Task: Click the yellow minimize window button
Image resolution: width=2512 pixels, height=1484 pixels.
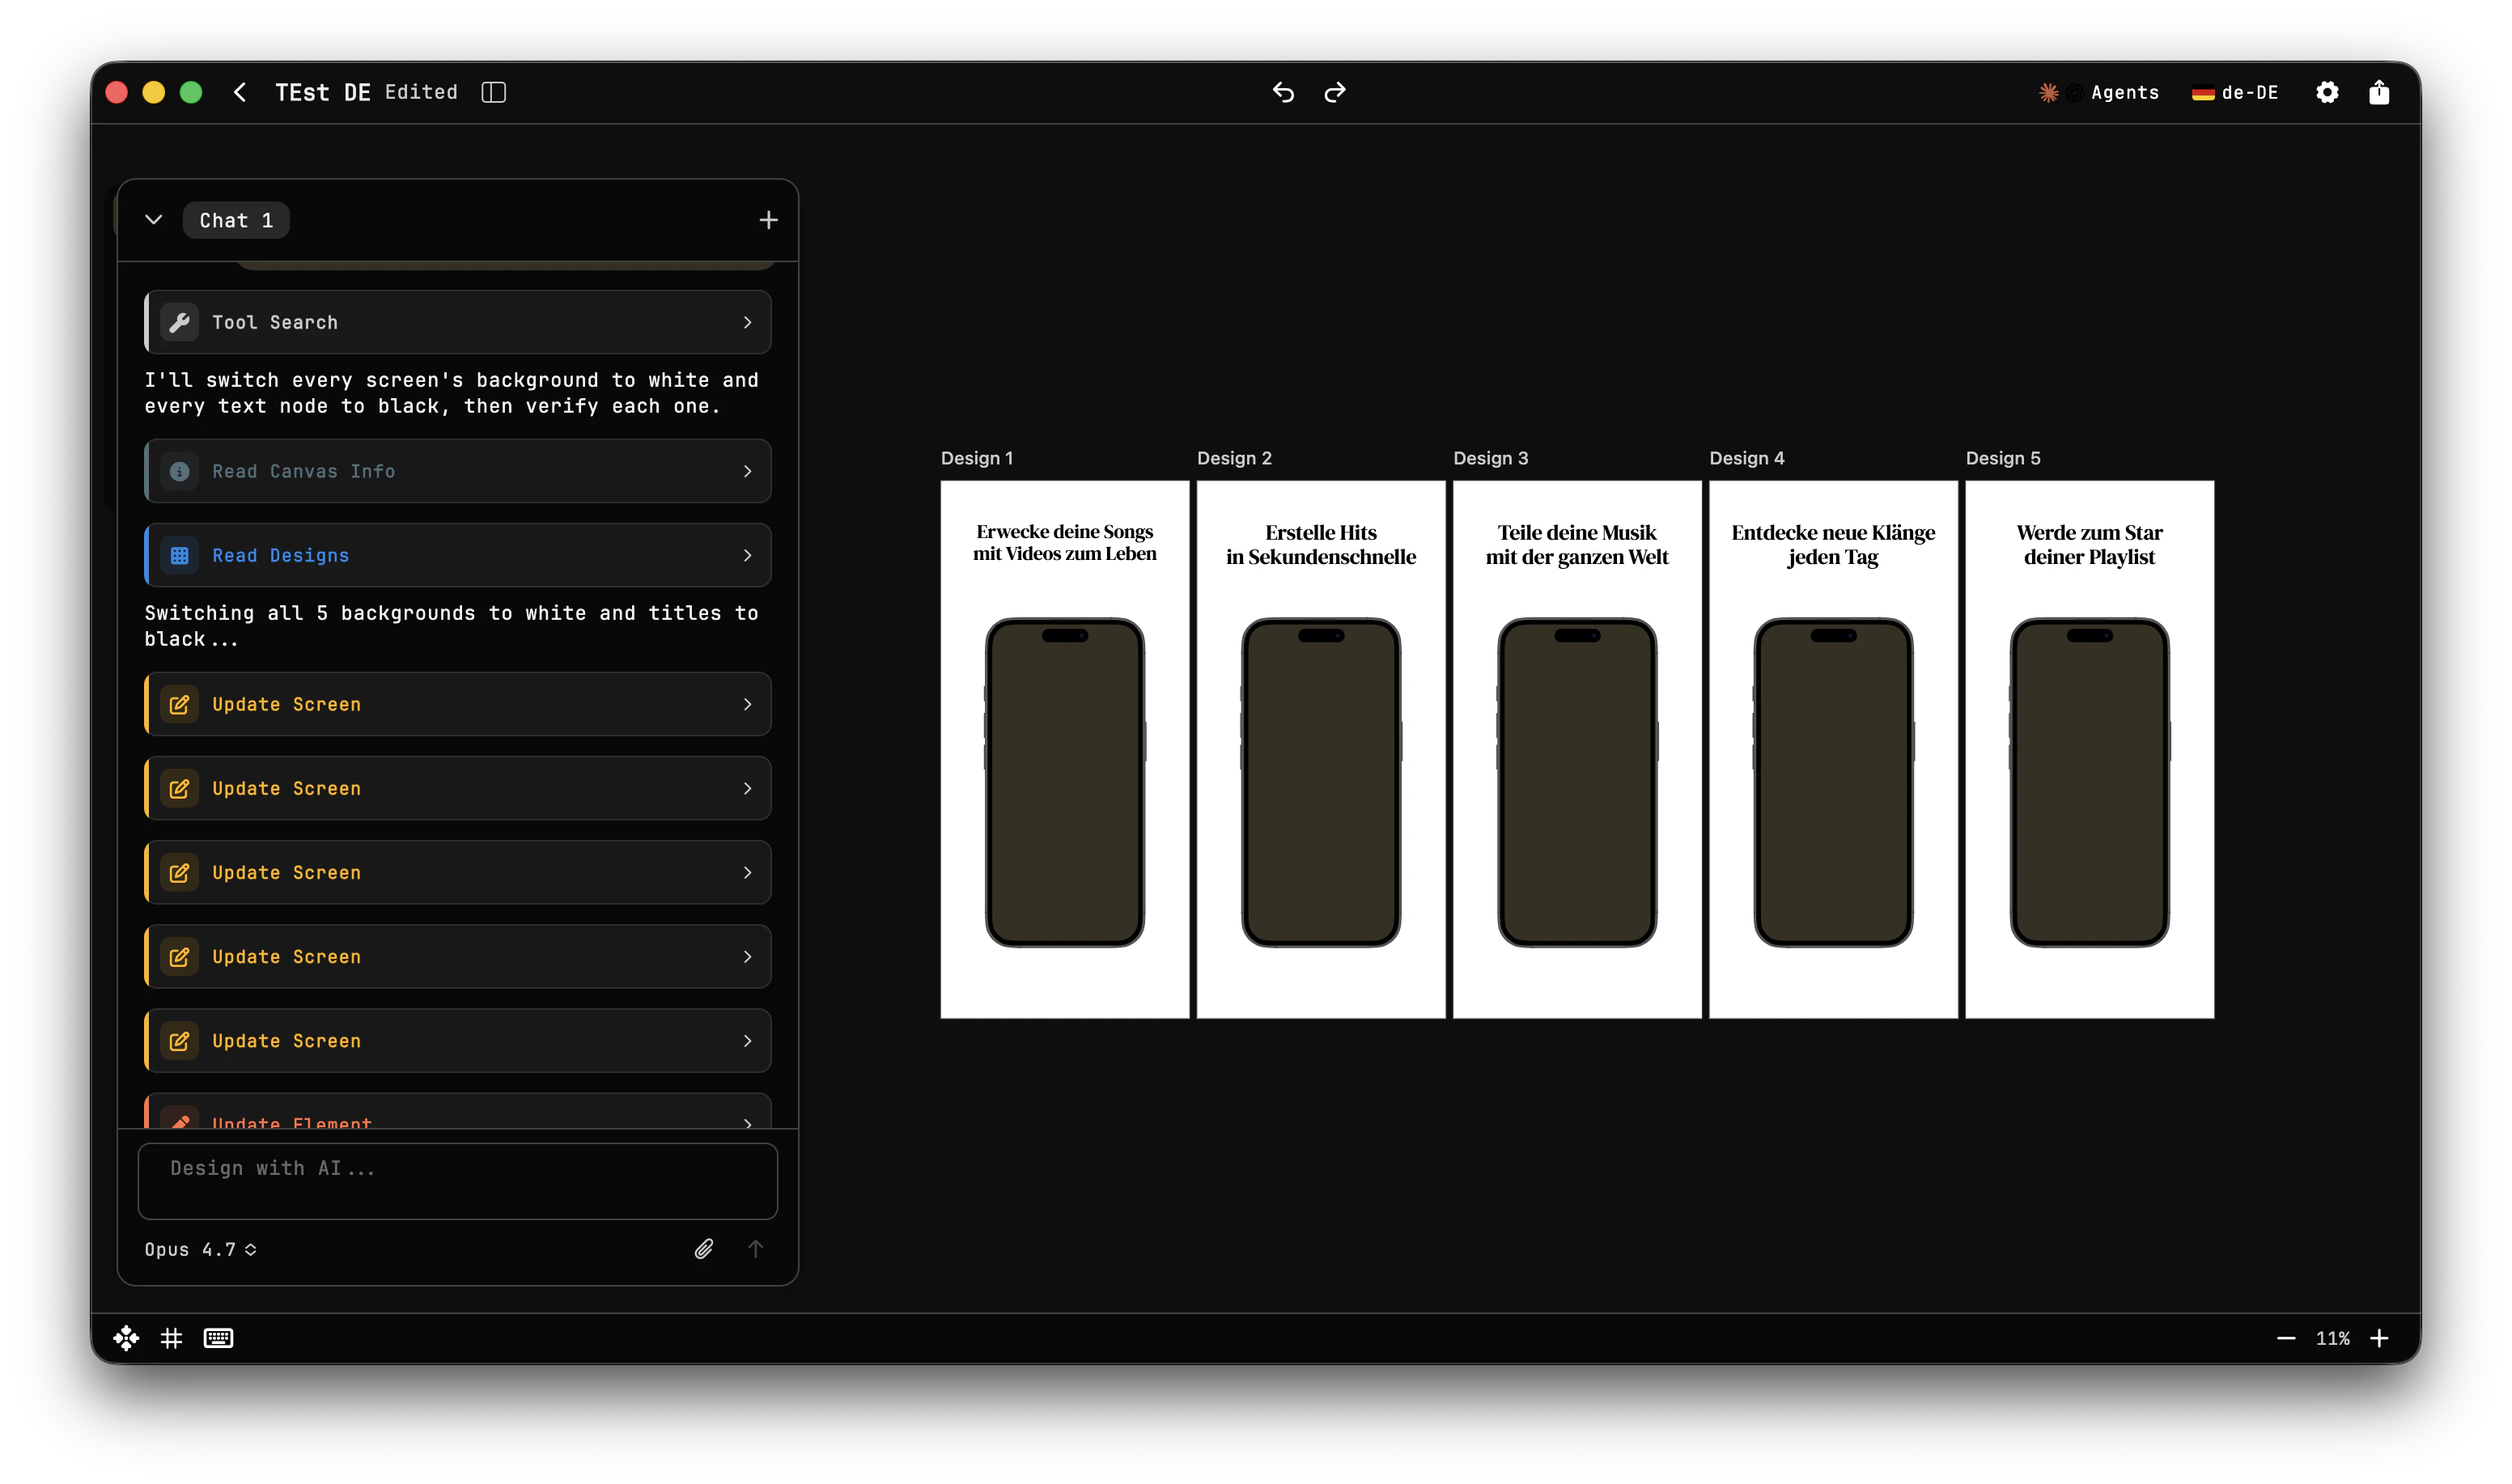Action: [153, 92]
